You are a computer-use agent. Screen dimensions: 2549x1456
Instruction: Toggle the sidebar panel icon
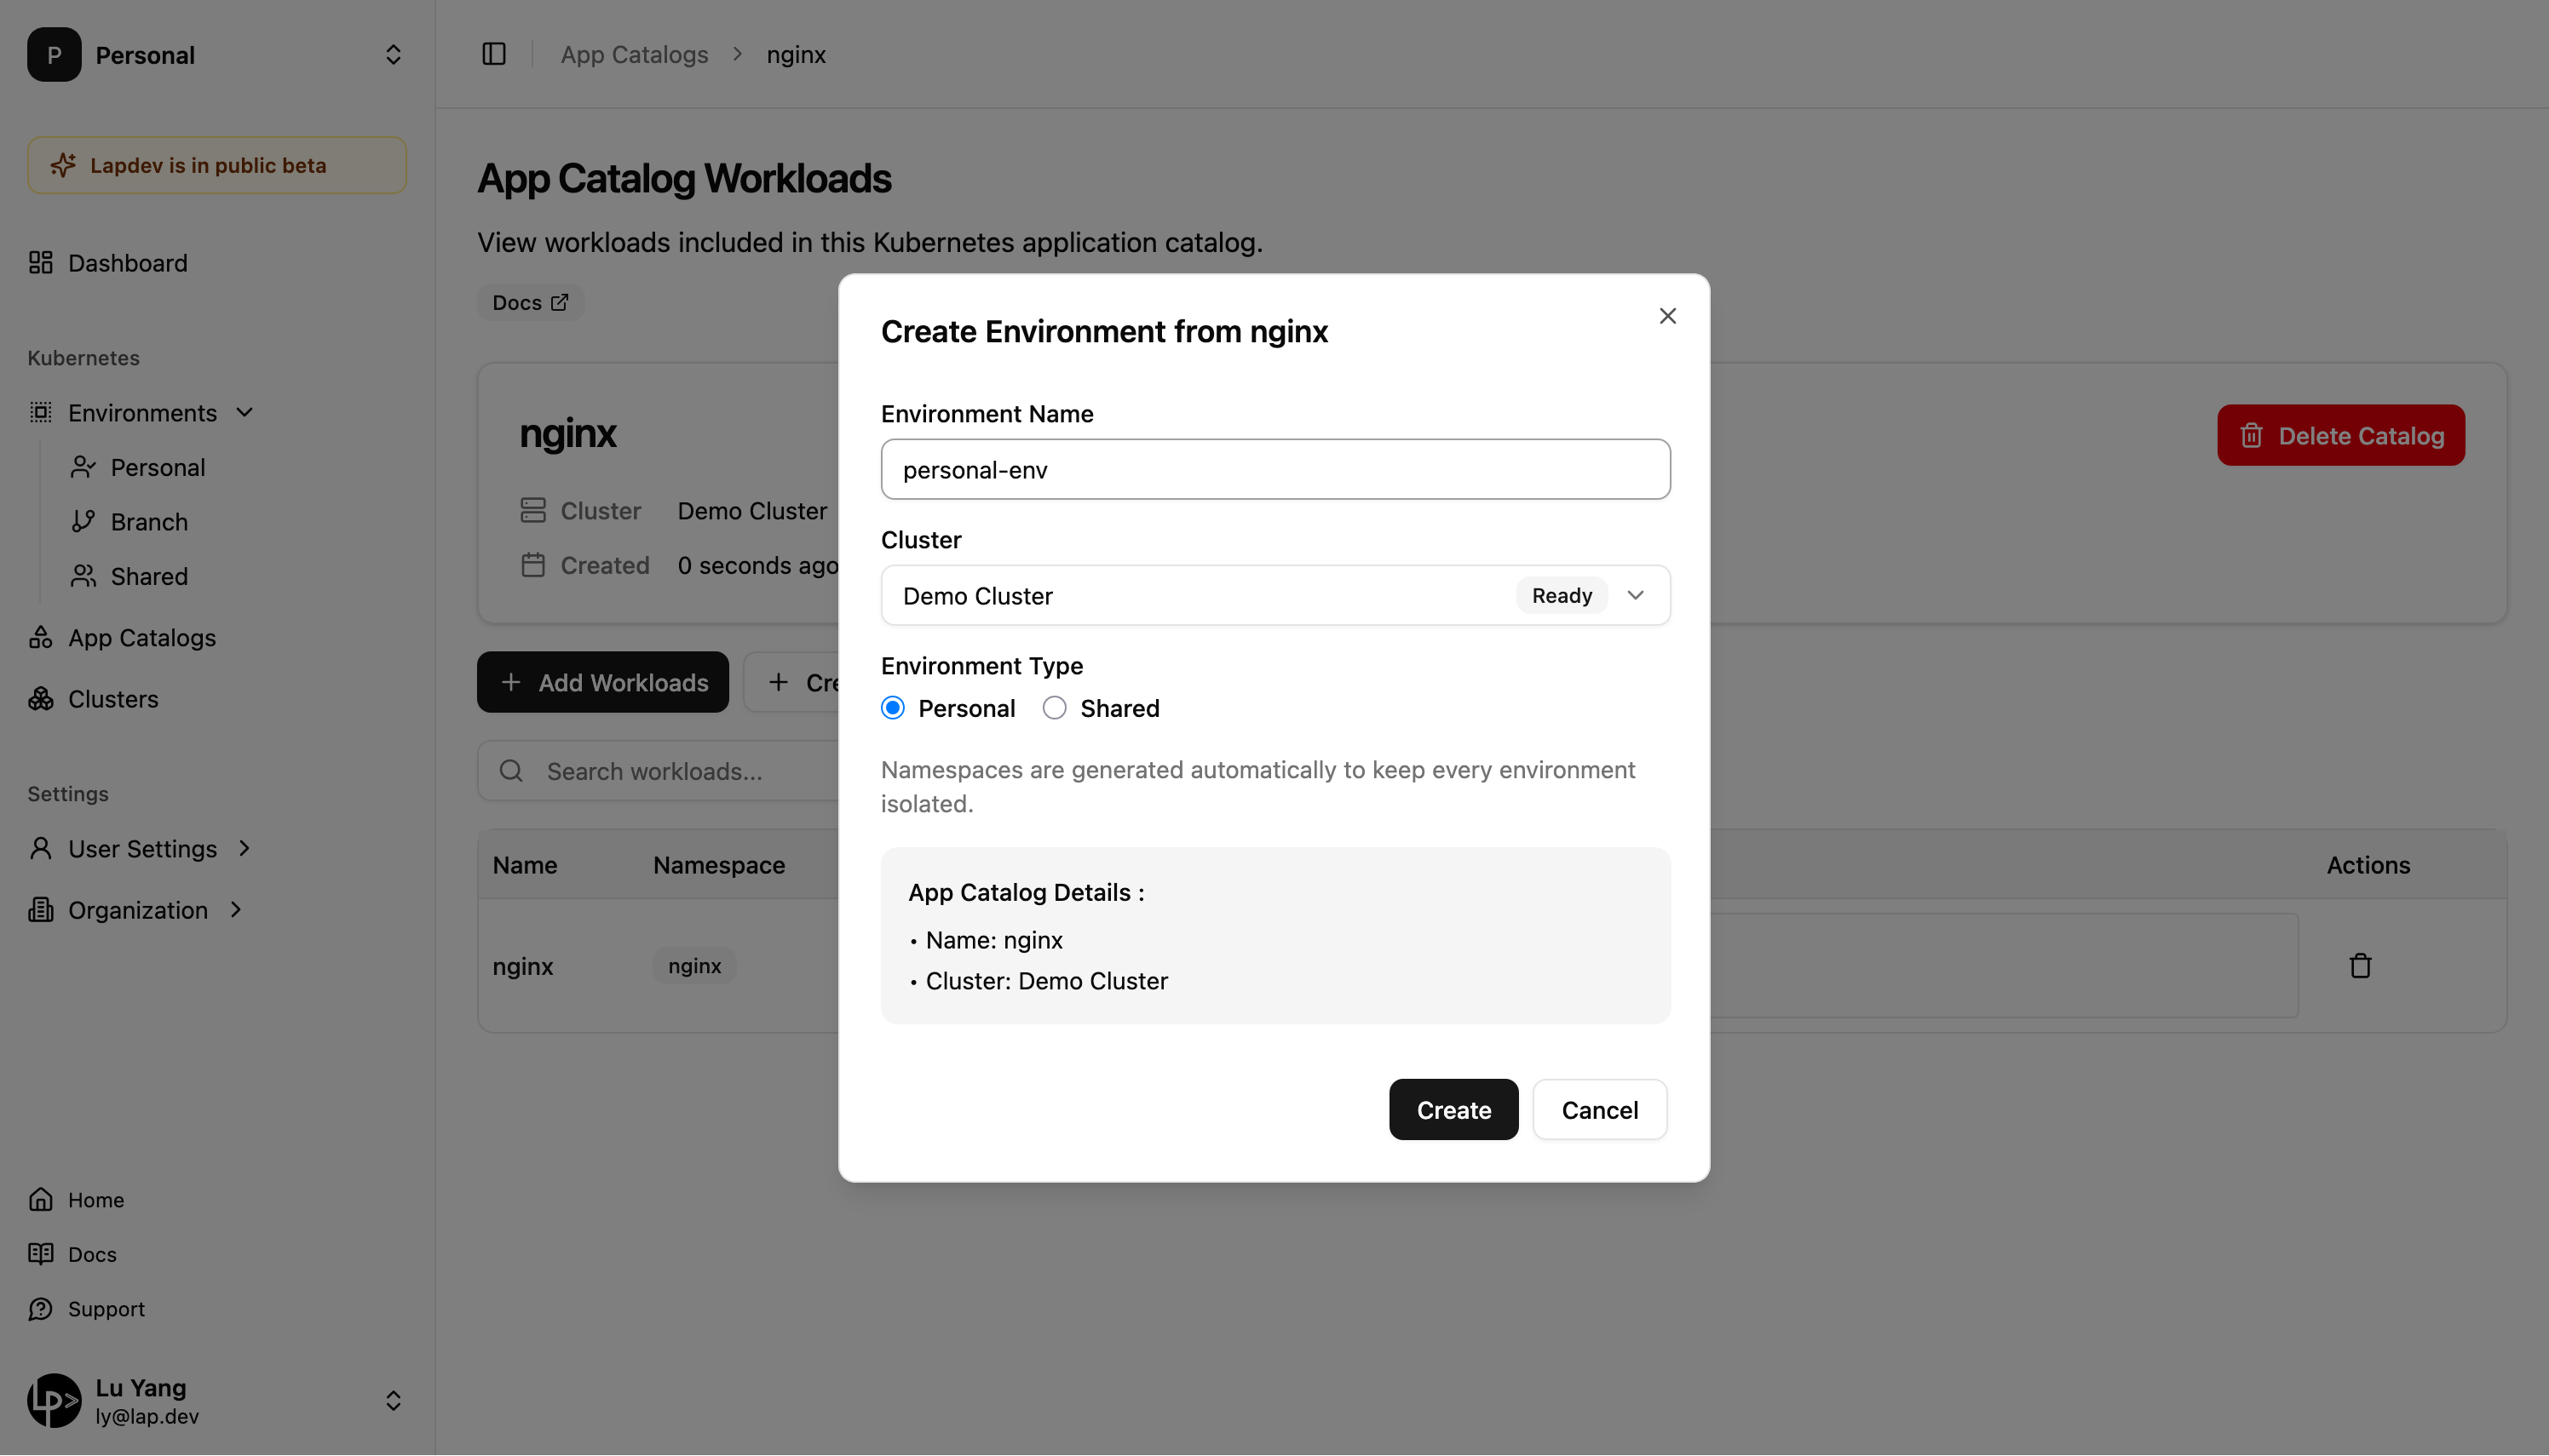click(x=493, y=54)
